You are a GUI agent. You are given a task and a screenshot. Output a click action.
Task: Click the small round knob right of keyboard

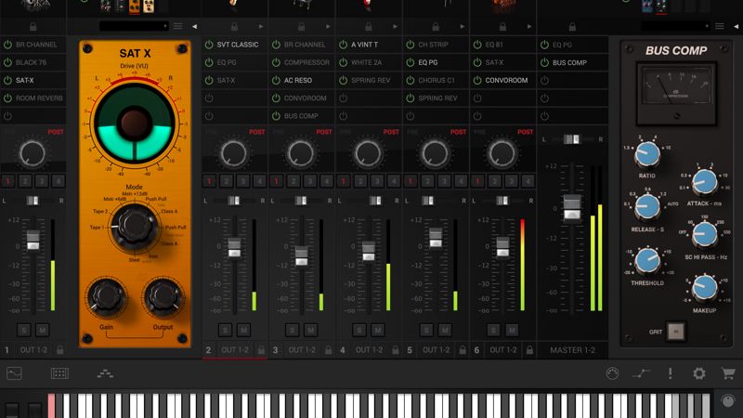click(x=728, y=401)
